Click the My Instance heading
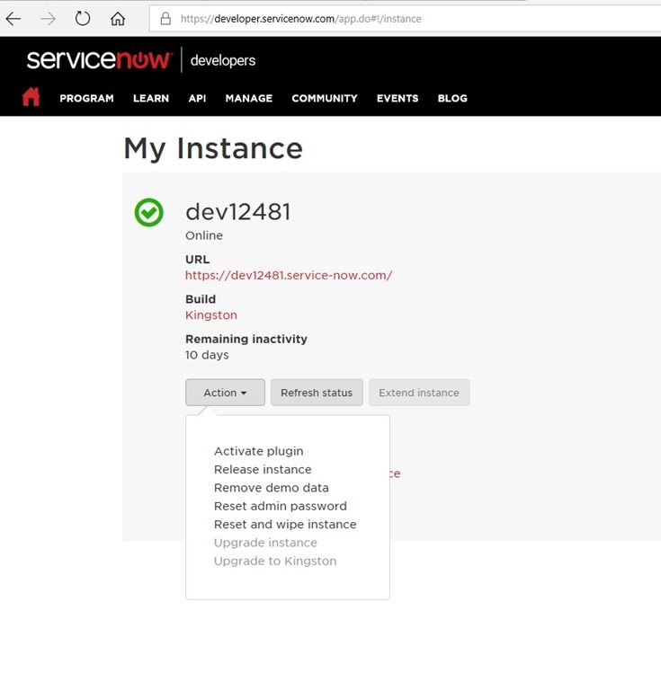 pos(213,148)
